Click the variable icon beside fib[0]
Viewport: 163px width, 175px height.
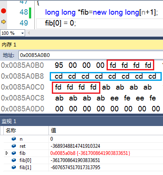[14, 160]
